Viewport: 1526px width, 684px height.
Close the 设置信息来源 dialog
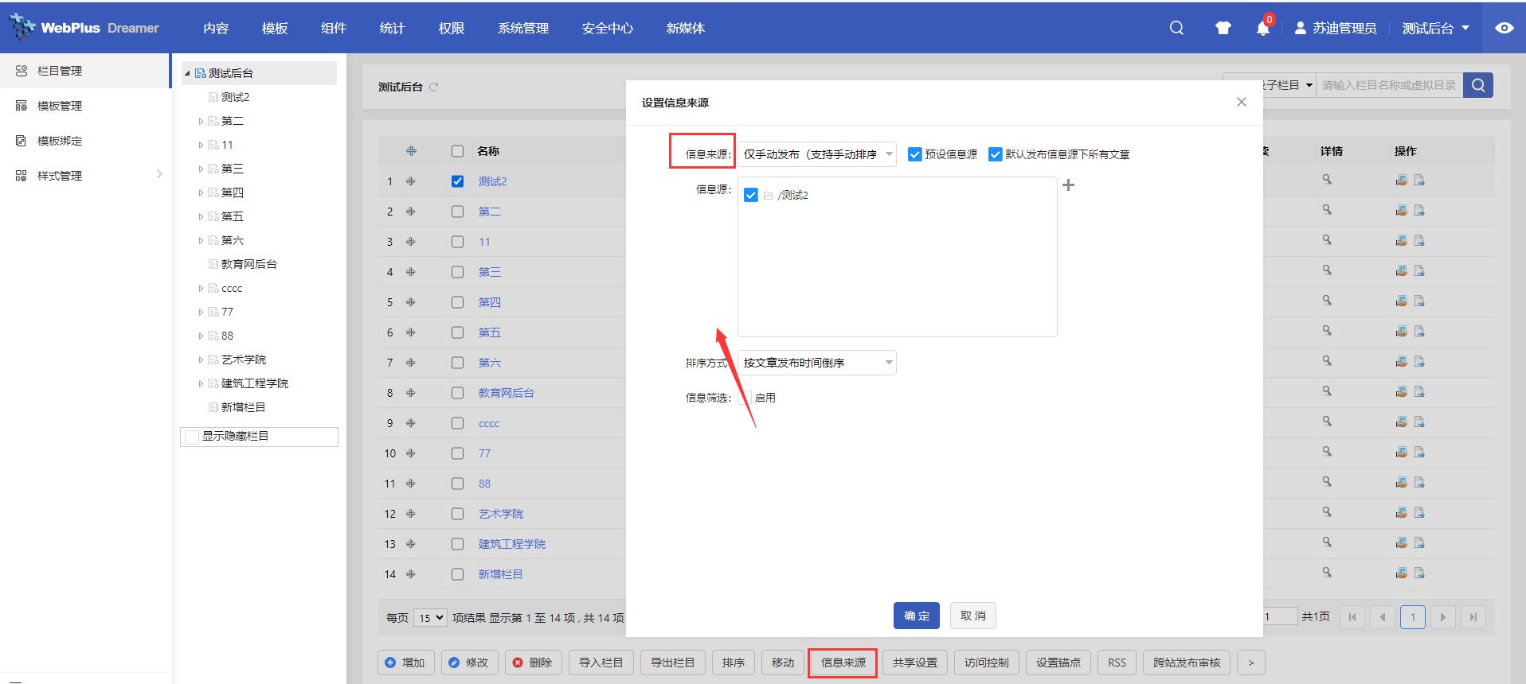coord(1241,102)
